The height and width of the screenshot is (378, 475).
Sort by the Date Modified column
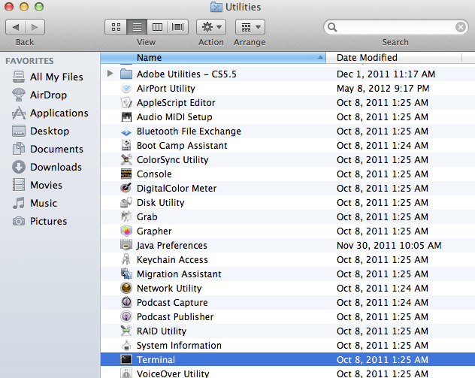pos(394,58)
